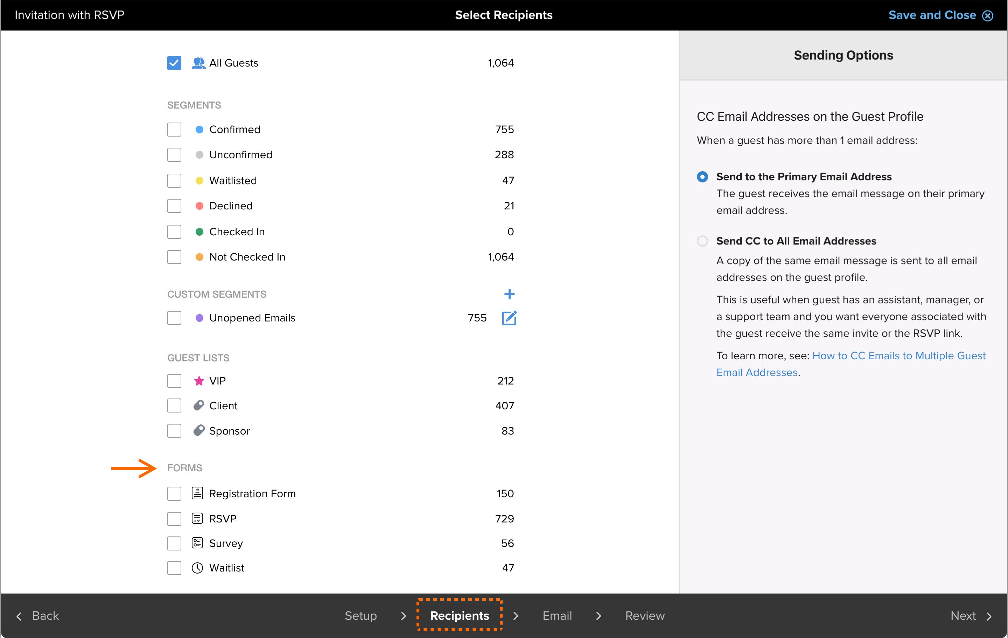Go to the Email step tab
This screenshot has height=638, width=1008.
[557, 616]
